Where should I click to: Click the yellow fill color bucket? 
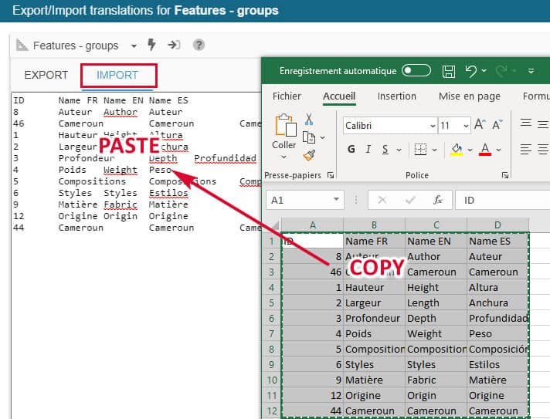pyautogui.click(x=457, y=149)
